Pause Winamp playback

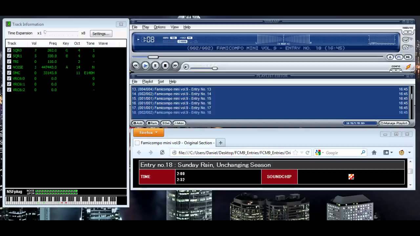coord(155,66)
